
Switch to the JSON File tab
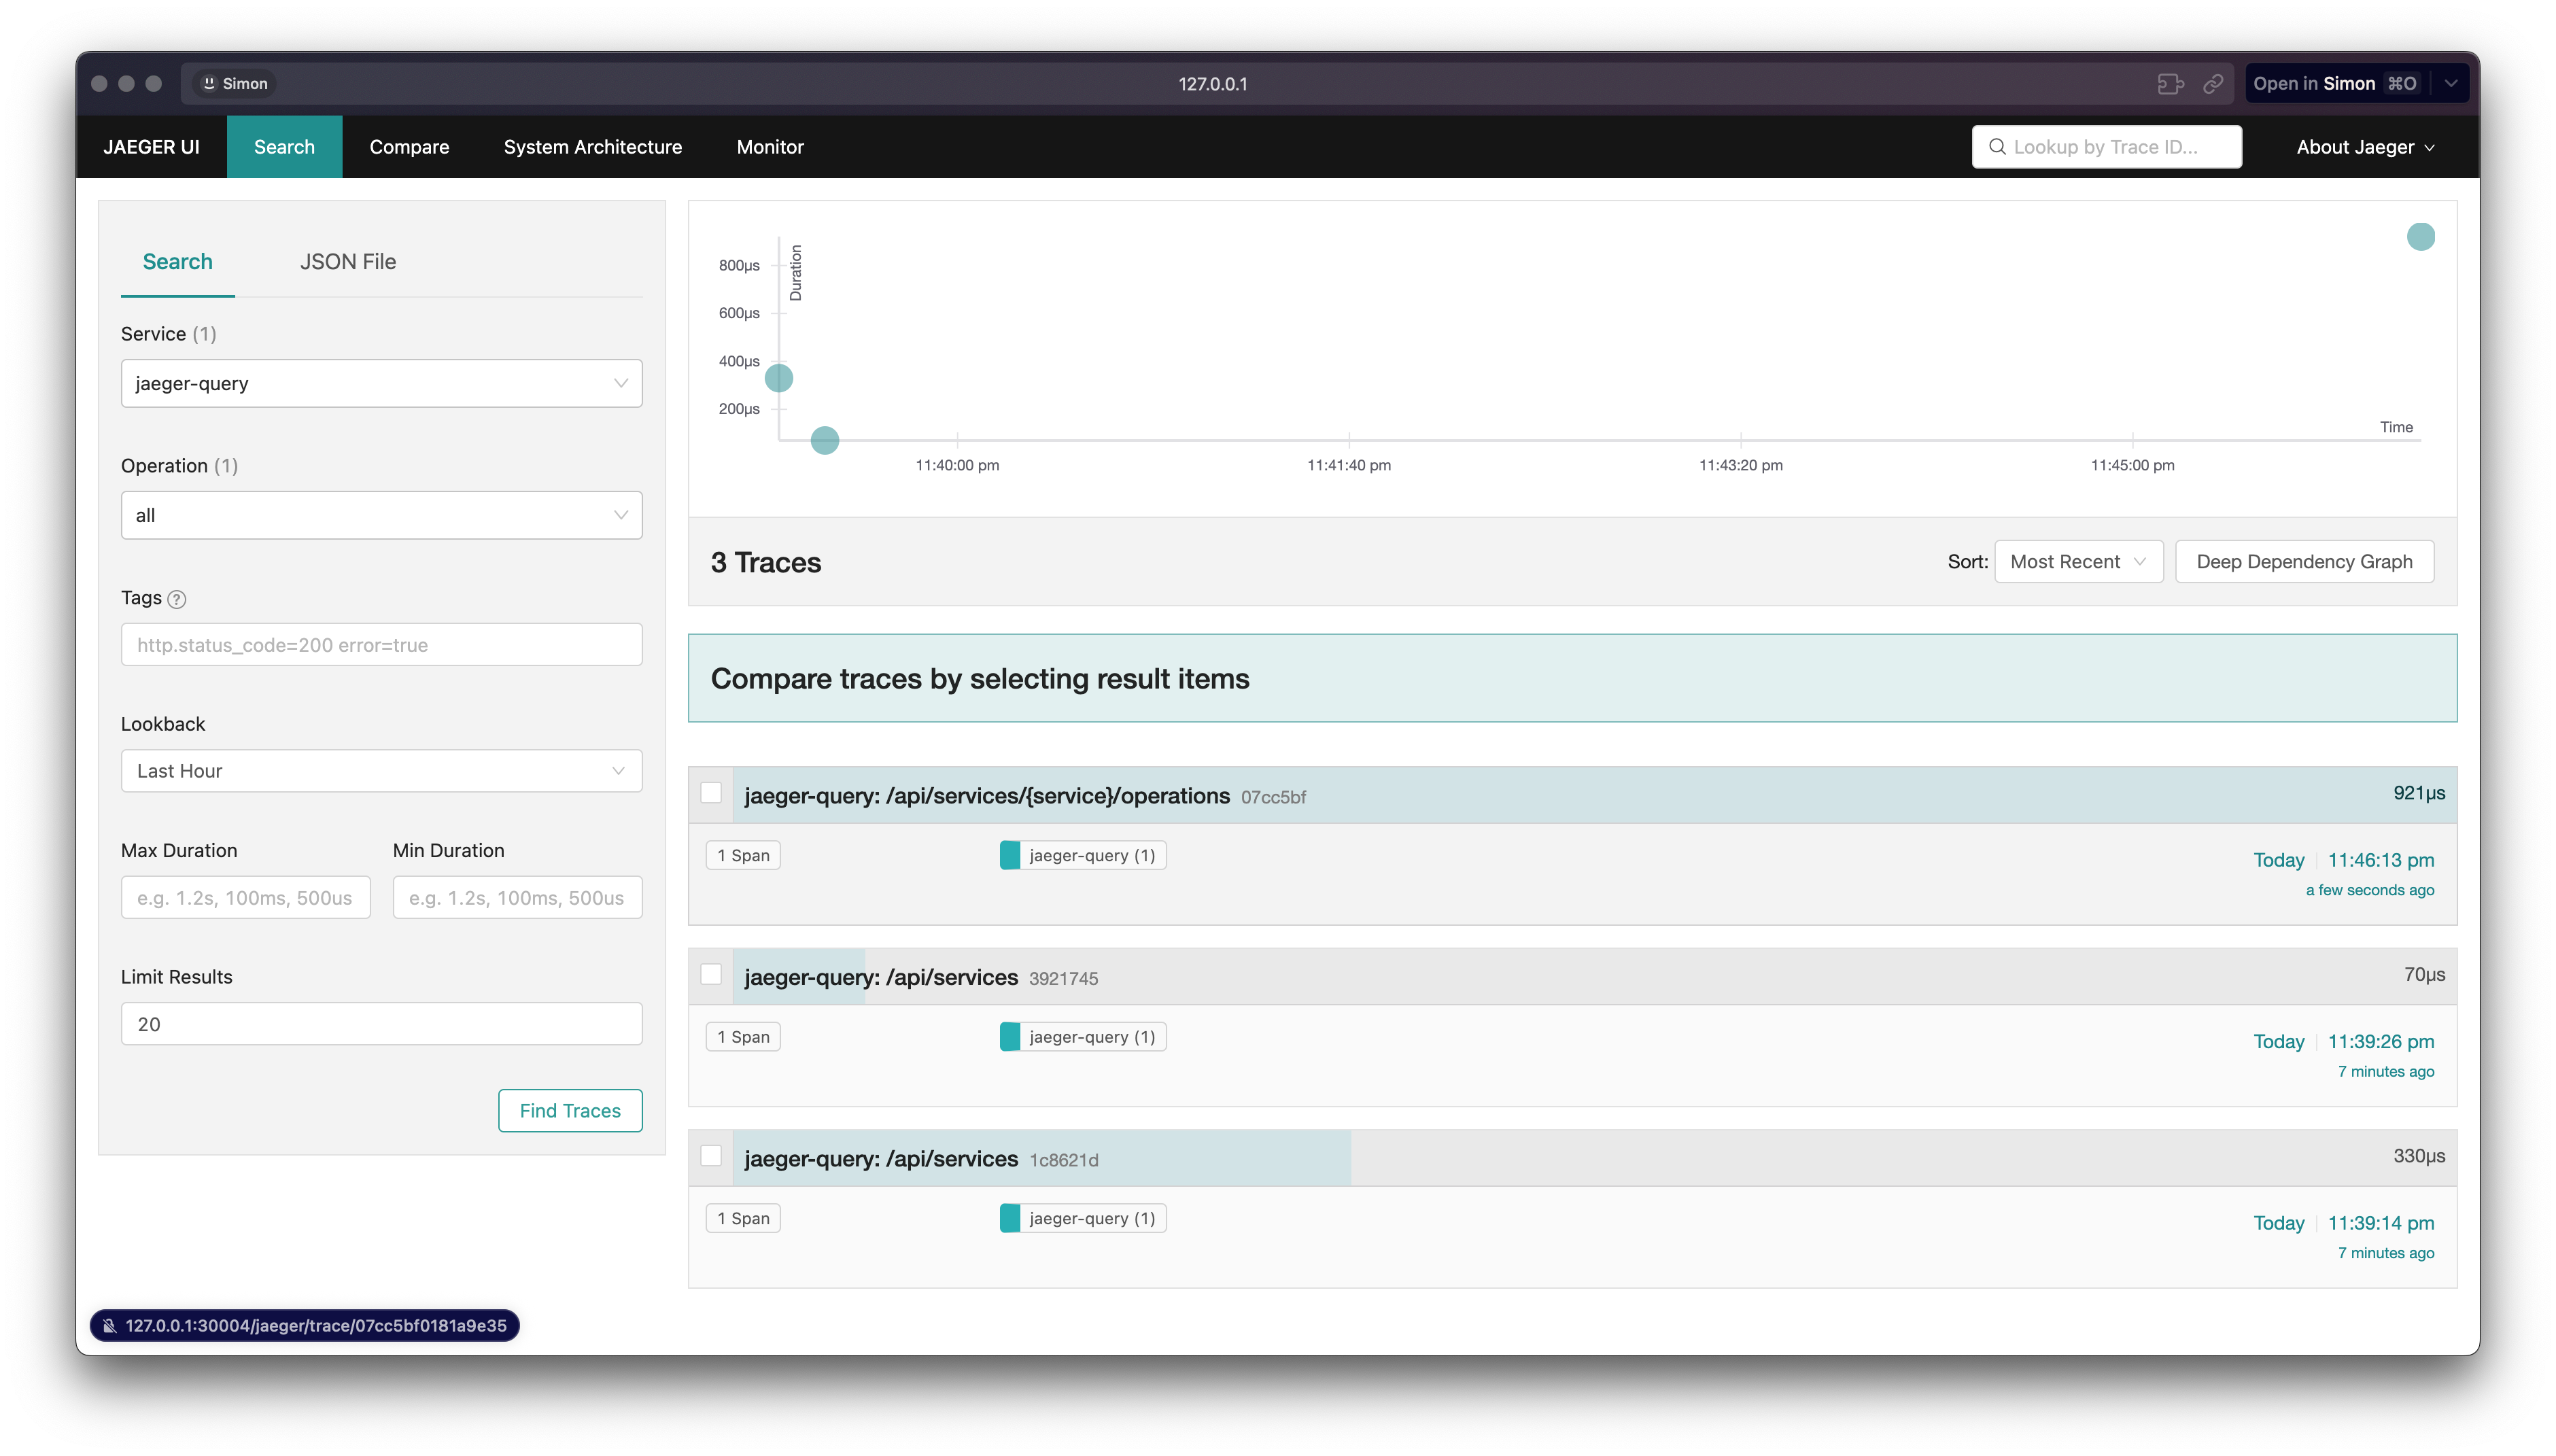click(348, 262)
